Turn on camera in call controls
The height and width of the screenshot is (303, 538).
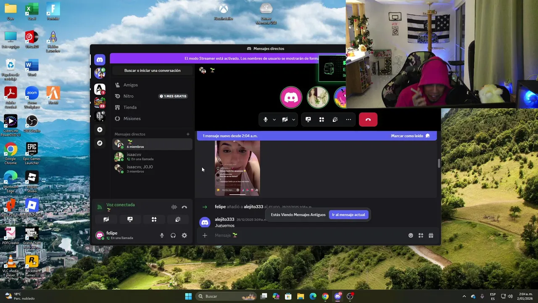point(285,120)
